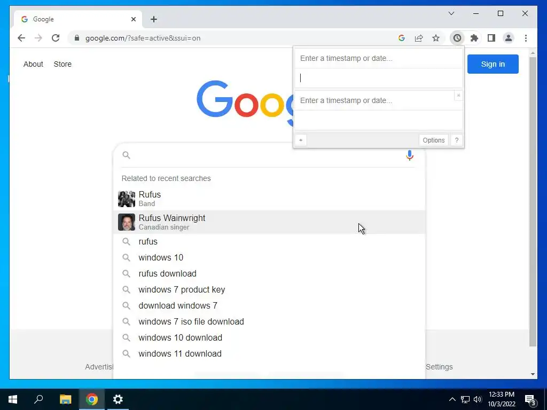Remove the second timestamp row with its x

pos(458,95)
